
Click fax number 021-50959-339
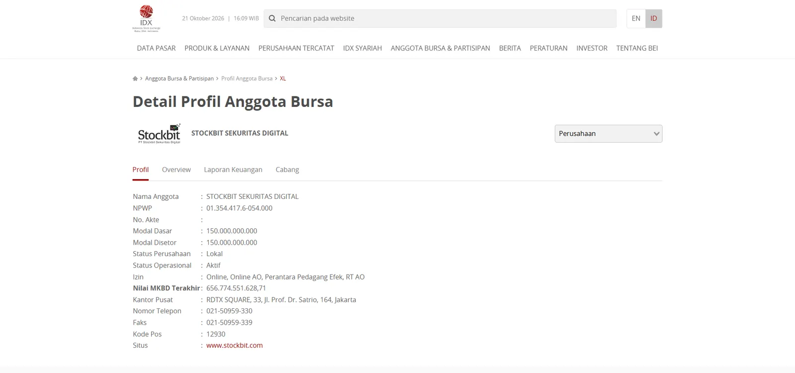click(x=230, y=322)
